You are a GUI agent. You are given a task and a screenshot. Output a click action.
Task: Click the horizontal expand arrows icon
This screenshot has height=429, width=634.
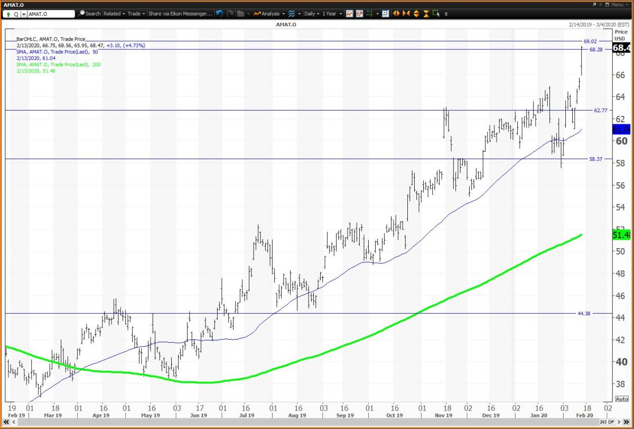396,14
